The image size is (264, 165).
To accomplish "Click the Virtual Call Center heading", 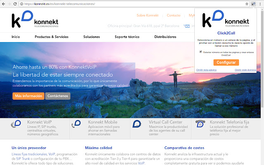I will pos(165,122).
